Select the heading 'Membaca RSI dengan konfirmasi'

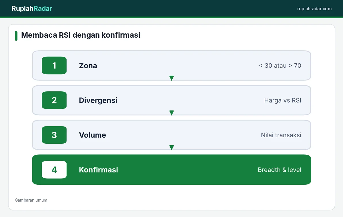pyautogui.click(x=81, y=35)
